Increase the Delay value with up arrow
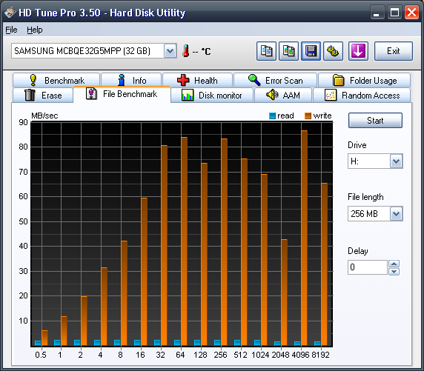The width and height of the screenshot is (424, 371). [394, 264]
